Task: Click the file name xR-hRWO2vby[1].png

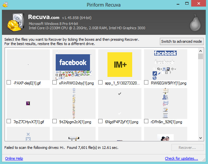Action: pos(76,83)
